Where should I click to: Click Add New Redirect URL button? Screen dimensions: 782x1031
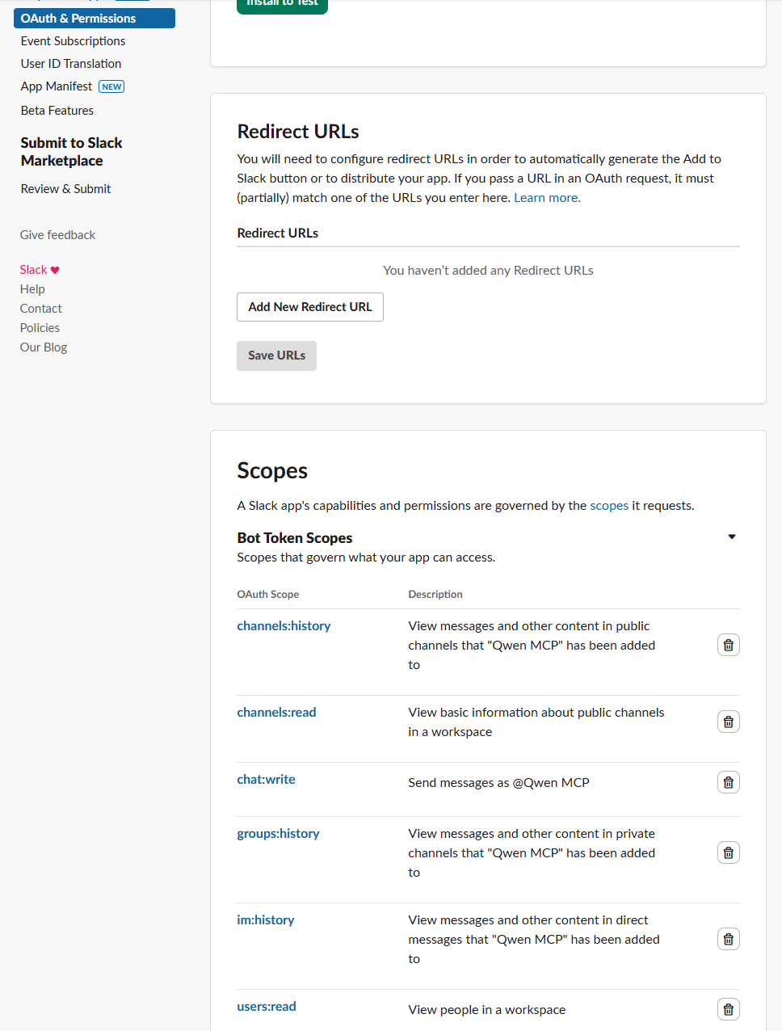pyautogui.click(x=309, y=307)
